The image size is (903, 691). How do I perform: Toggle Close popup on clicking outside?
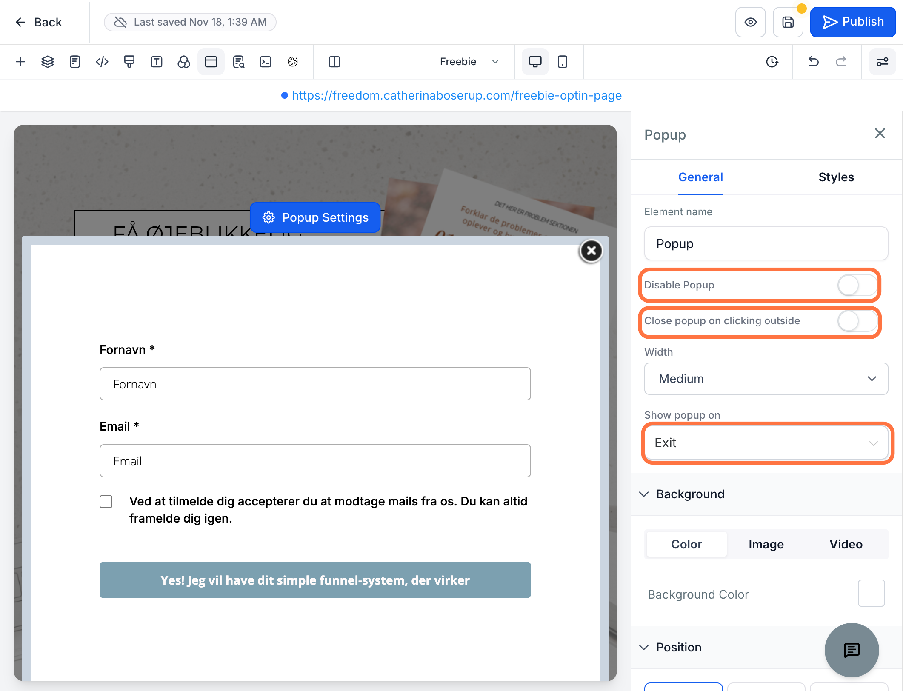857,321
